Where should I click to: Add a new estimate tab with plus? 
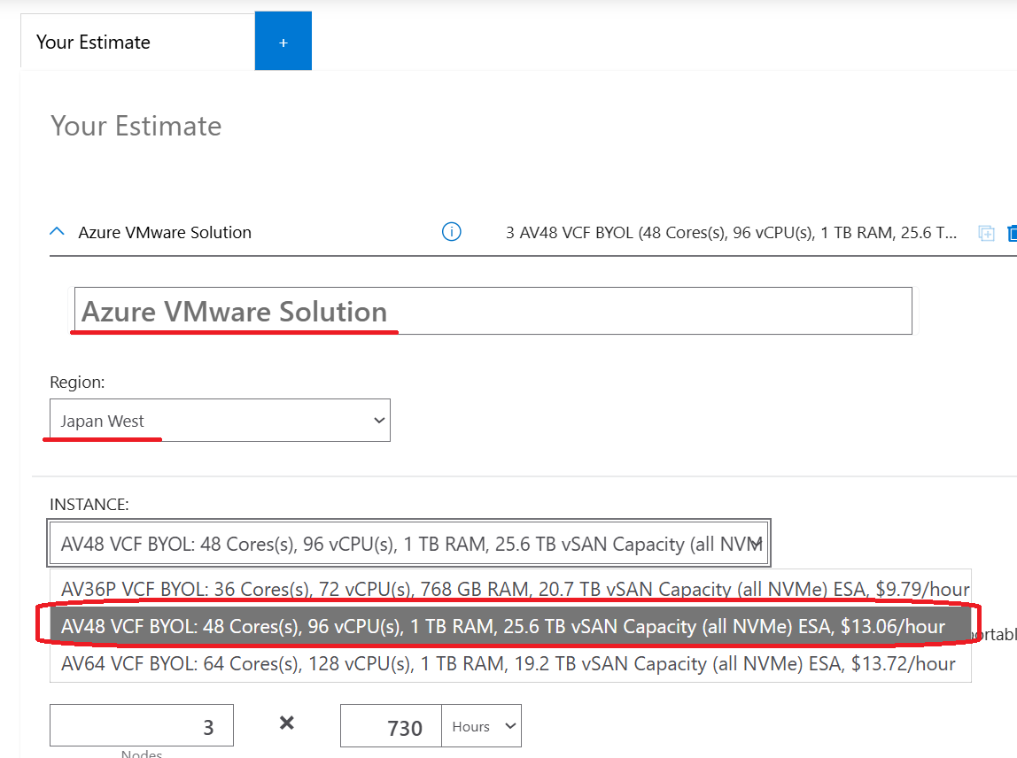point(283,41)
